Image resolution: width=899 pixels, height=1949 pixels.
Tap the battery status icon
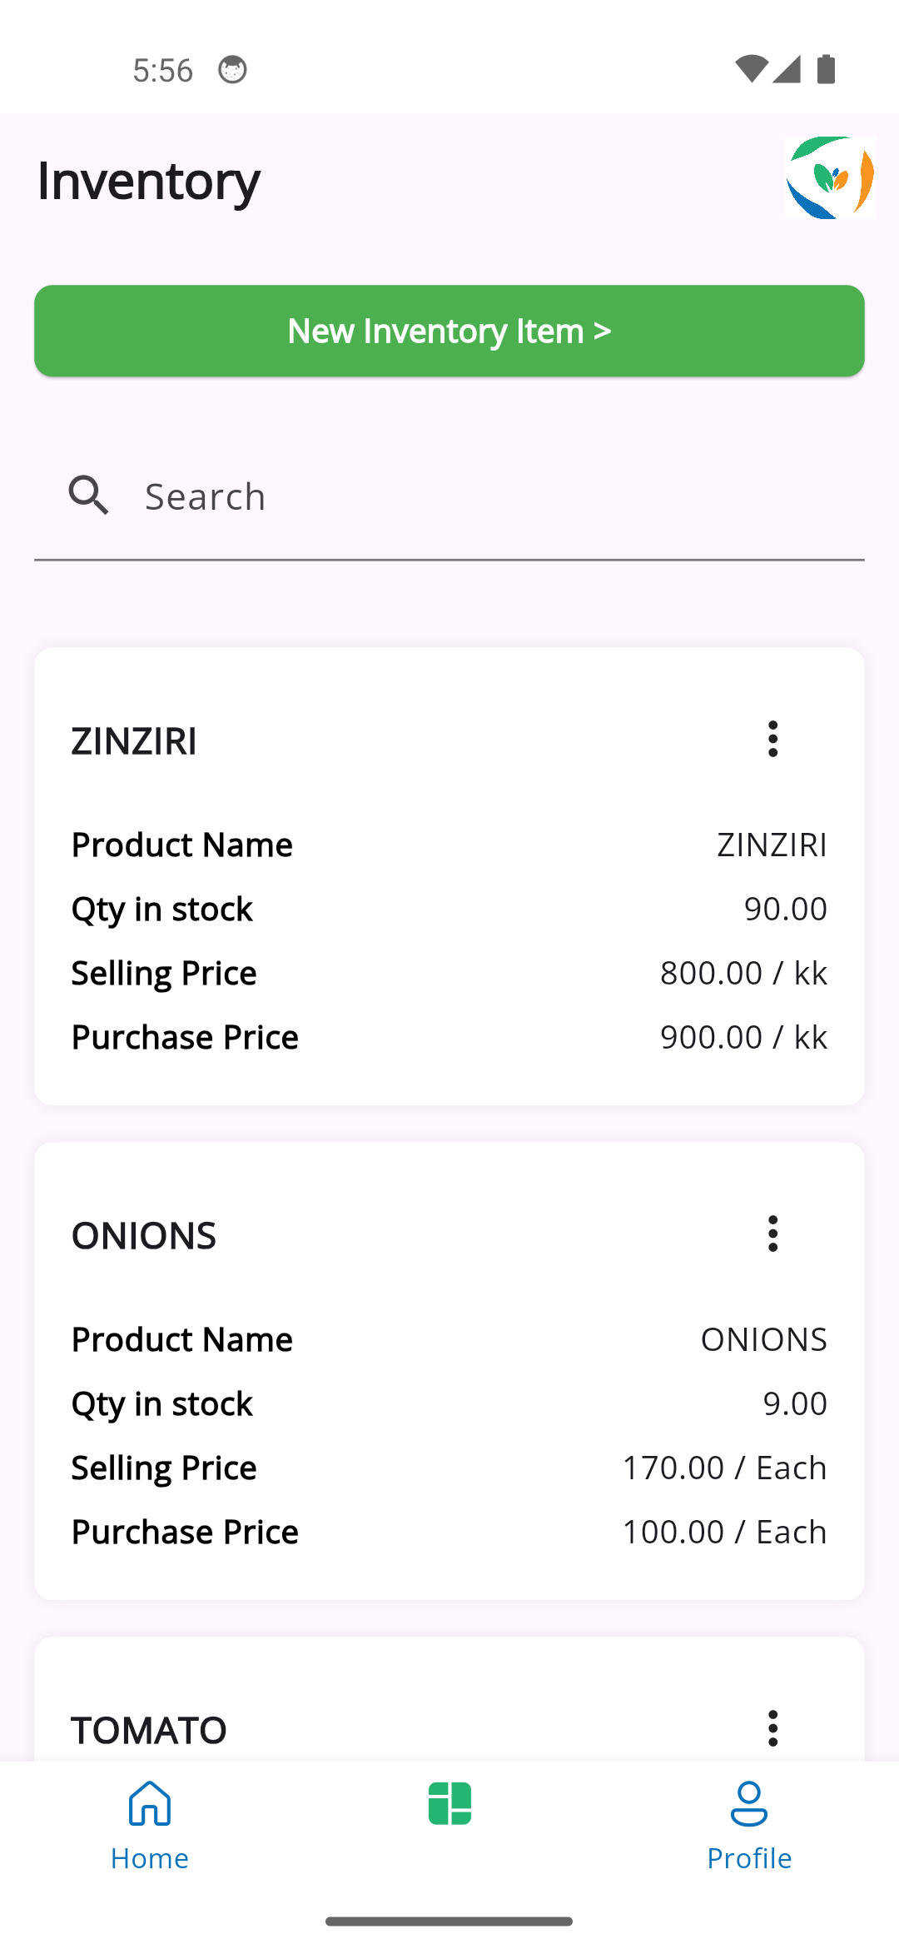tap(826, 70)
